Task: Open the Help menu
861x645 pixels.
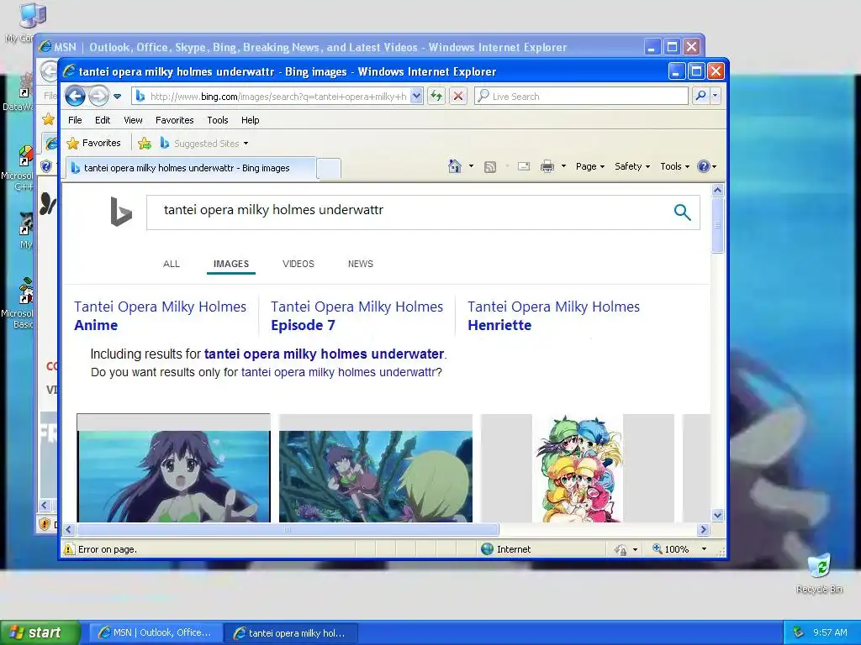Action: 250,120
